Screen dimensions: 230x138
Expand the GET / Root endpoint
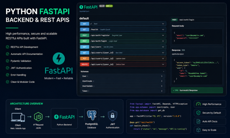click(x=123, y=24)
